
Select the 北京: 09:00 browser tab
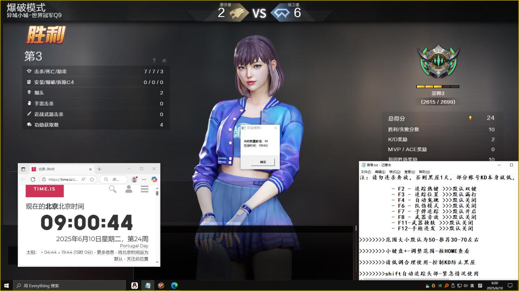pos(62,169)
